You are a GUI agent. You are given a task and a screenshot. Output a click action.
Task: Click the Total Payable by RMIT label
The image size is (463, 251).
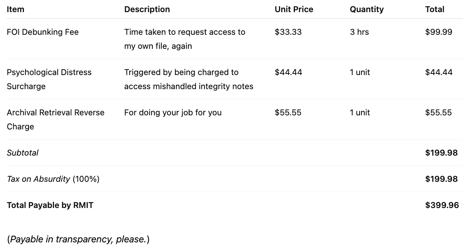50,205
